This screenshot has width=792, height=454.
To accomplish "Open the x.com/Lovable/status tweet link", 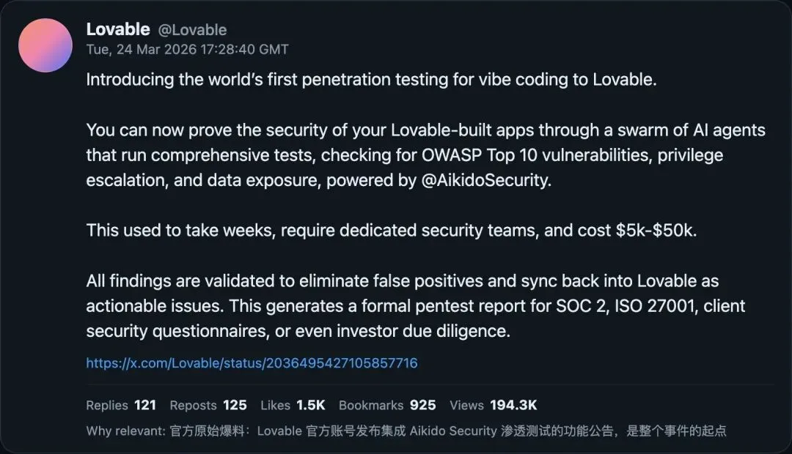I will coord(252,363).
